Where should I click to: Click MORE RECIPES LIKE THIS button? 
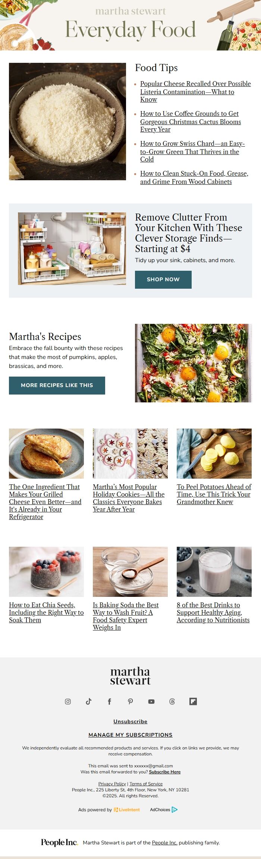click(57, 385)
